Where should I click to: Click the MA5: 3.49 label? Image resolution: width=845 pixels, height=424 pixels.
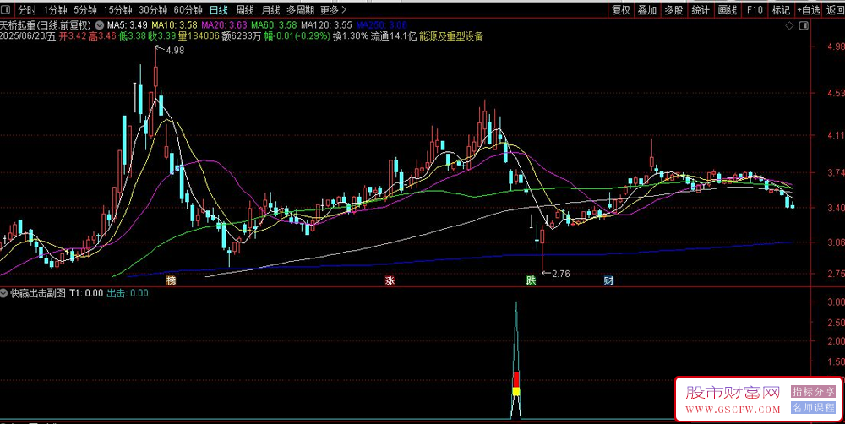click(128, 24)
